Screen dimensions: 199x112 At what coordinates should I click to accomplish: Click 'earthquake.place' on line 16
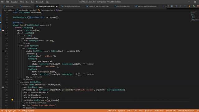point(30,38)
